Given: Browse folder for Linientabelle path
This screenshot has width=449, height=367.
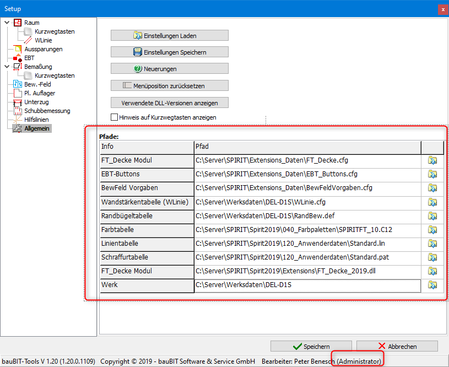Looking at the screenshot, I should click(x=432, y=244).
